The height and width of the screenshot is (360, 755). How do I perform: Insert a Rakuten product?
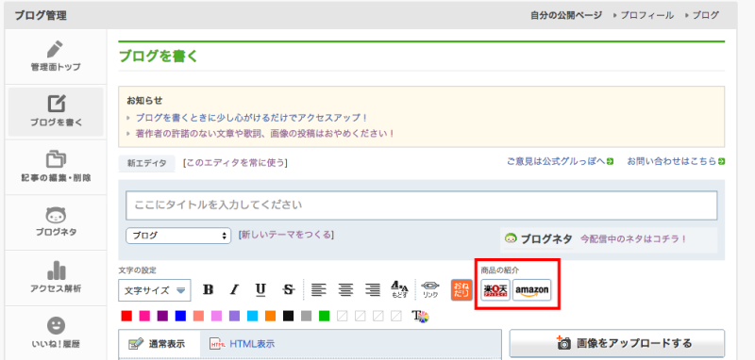tap(495, 290)
